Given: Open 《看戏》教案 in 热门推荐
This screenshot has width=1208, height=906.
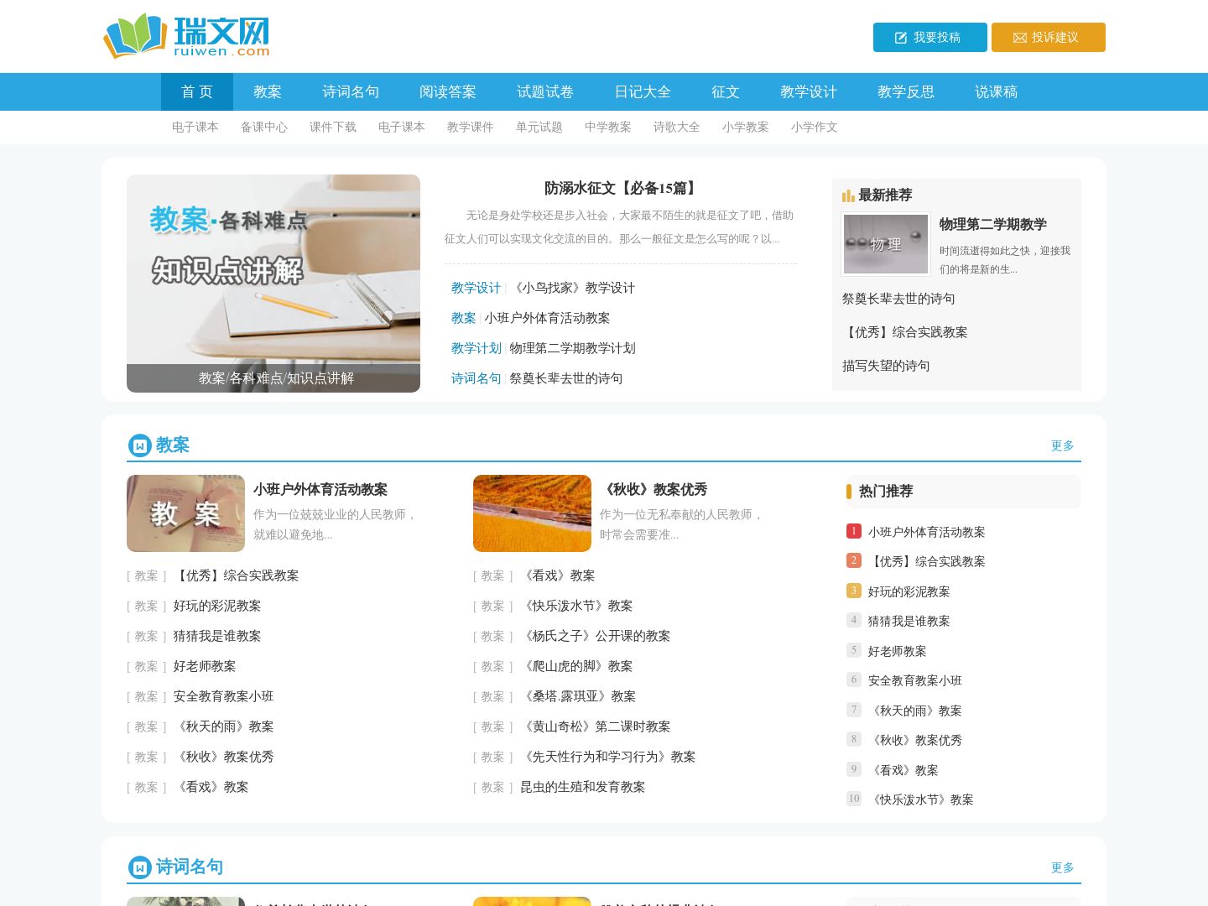Looking at the screenshot, I should [x=903, y=770].
